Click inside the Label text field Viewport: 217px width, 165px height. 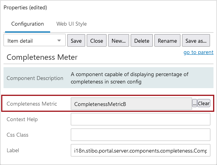[x=140, y=150]
